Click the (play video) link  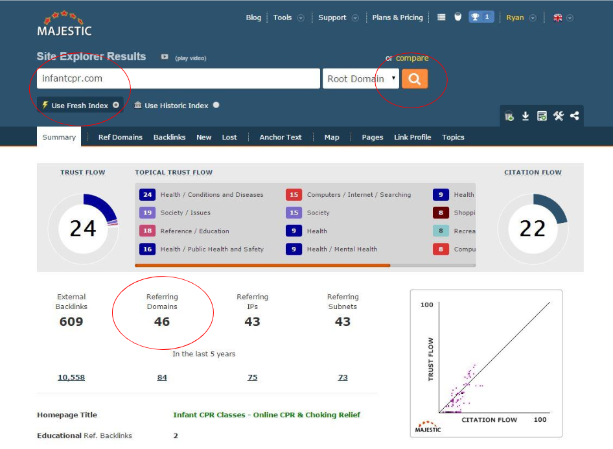point(191,58)
